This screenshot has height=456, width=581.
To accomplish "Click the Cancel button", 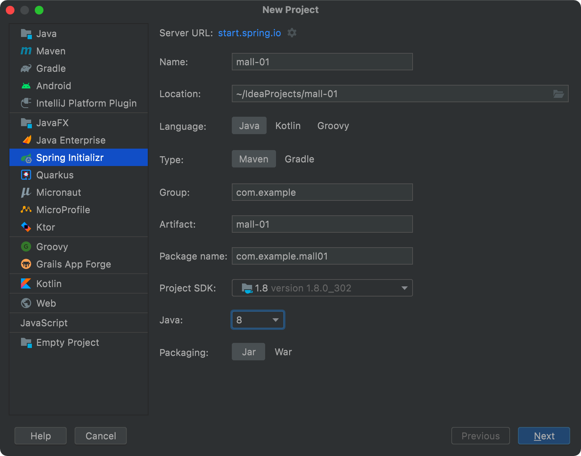I will (x=101, y=436).
